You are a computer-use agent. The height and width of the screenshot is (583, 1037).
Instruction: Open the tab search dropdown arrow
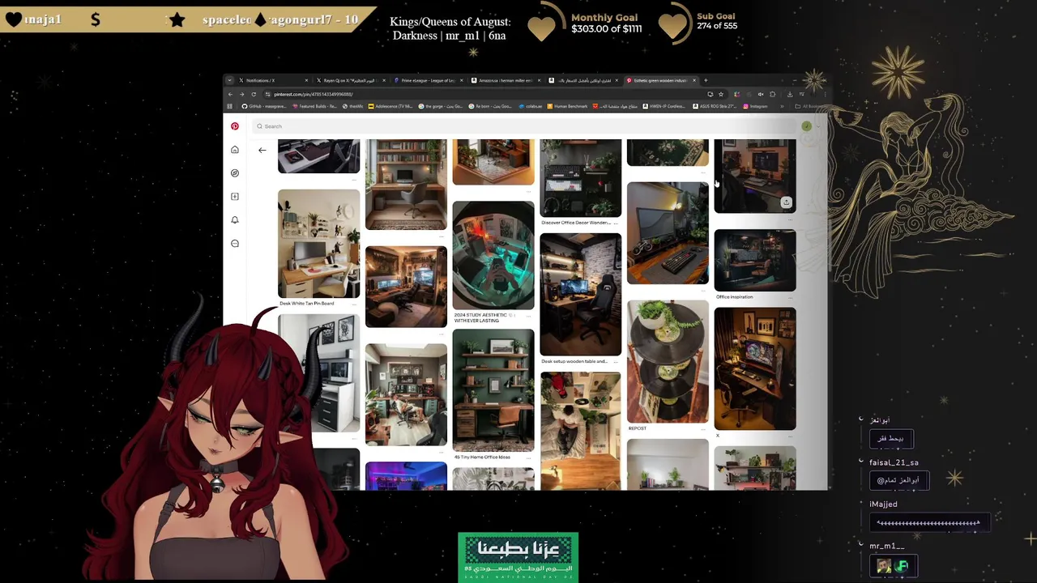pos(229,80)
